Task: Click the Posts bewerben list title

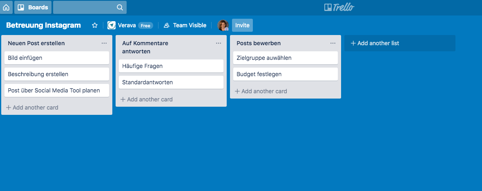Action: [x=259, y=43]
